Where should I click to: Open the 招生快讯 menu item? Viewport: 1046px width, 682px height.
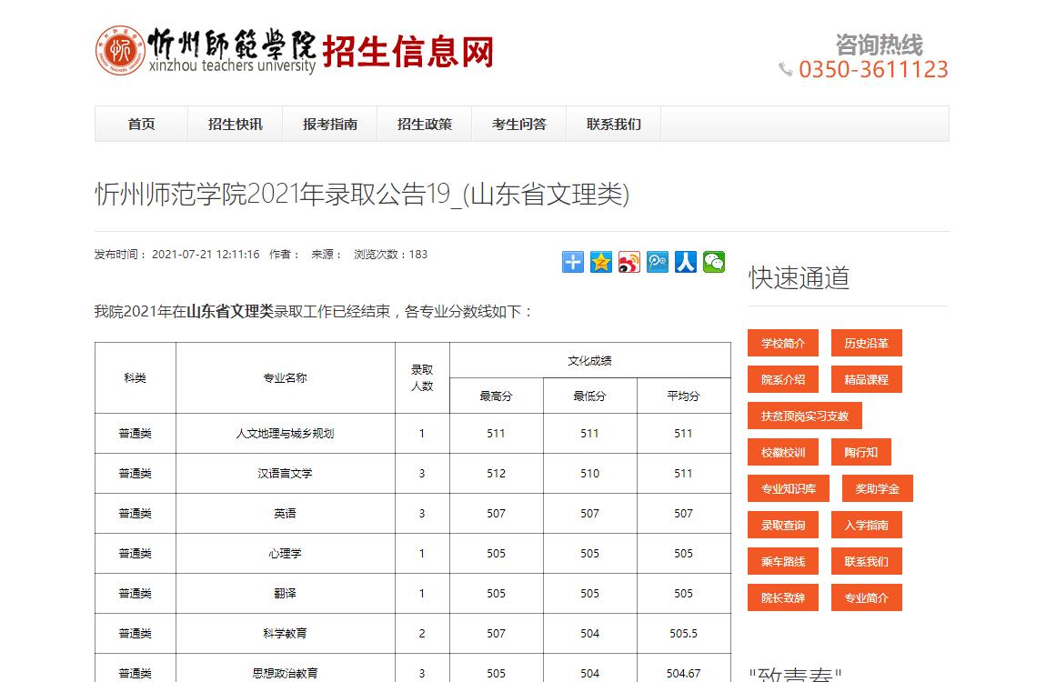point(236,124)
